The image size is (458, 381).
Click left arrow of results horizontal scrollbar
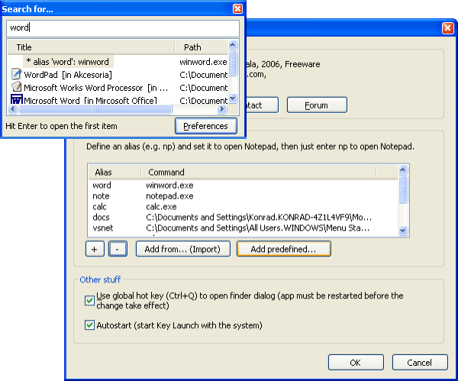click(x=12, y=109)
